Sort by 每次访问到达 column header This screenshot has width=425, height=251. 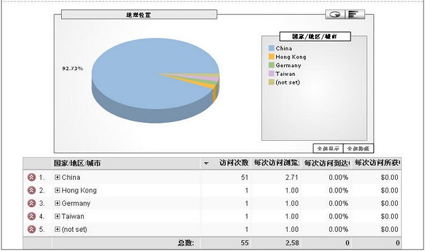pos(327,163)
